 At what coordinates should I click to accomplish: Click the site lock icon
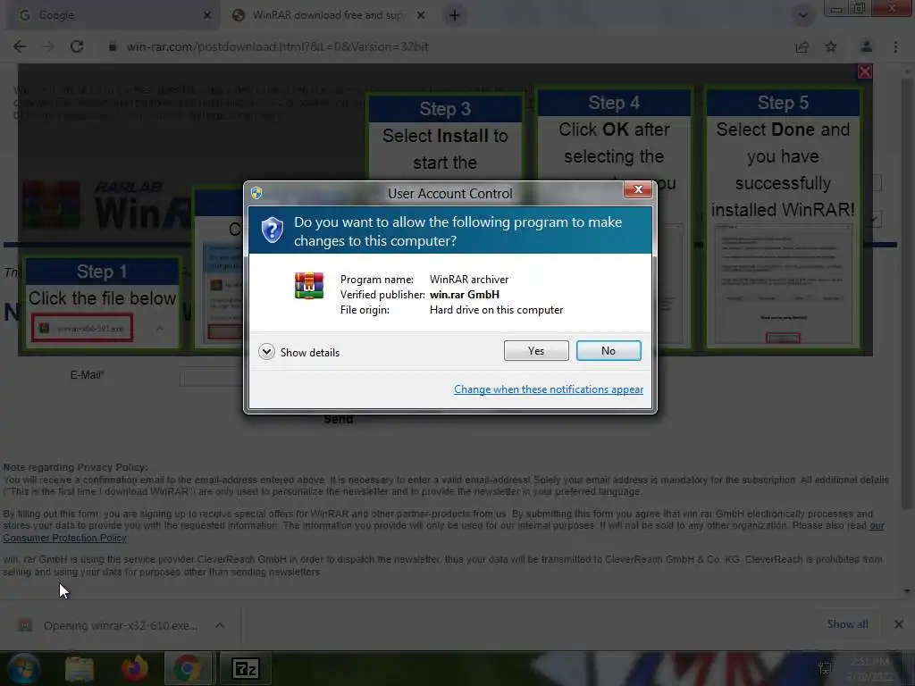pyautogui.click(x=112, y=46)
